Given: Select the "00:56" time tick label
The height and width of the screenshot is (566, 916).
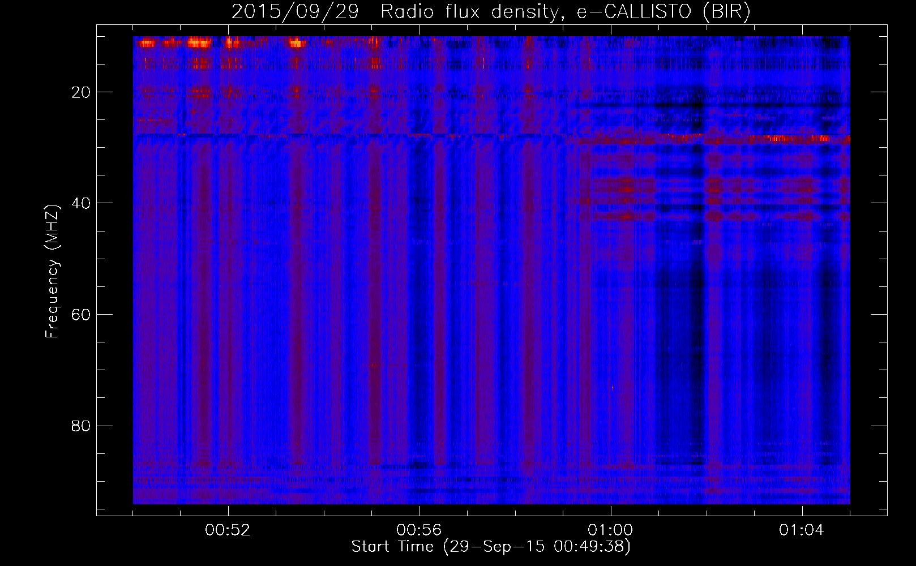Looking at the screenshot, I should 420,530.
